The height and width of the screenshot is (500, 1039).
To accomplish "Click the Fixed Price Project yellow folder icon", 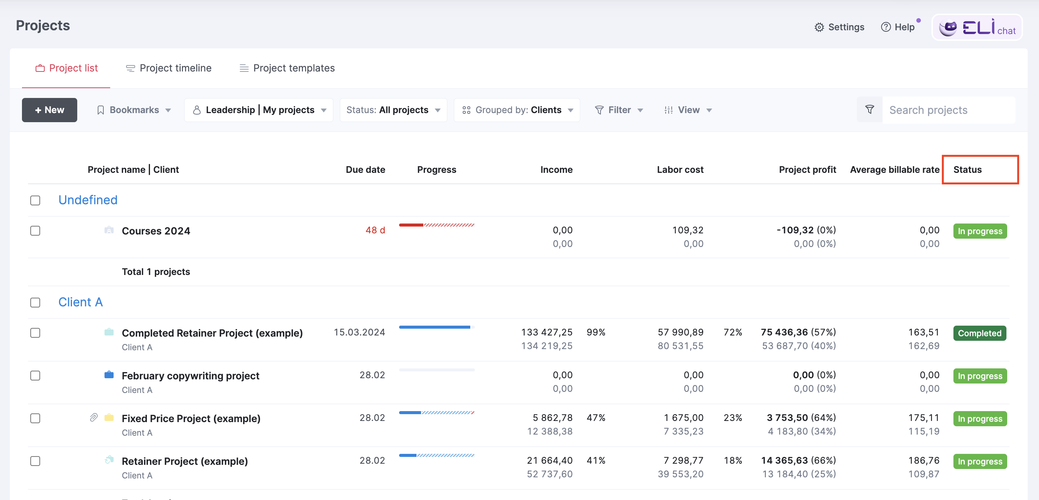I will pyautogui.click(x=109, y=417).
